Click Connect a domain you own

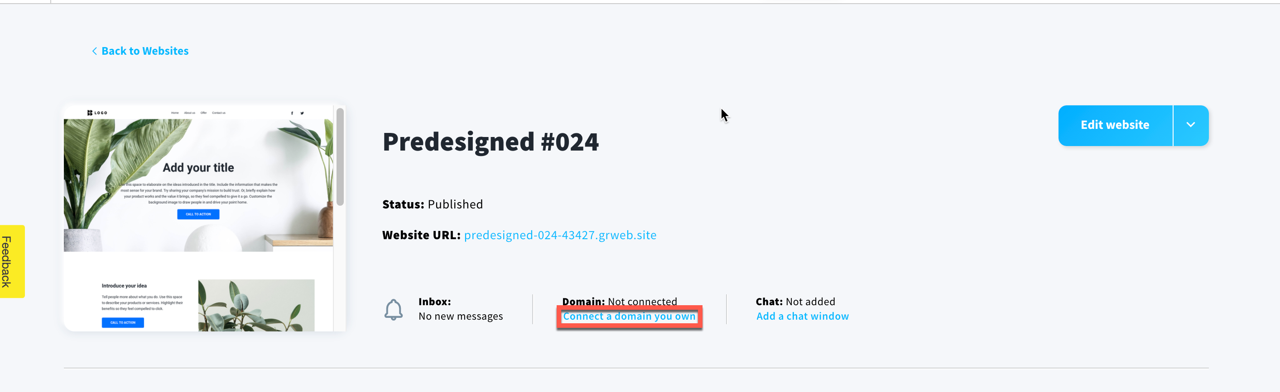click(629, 316)
